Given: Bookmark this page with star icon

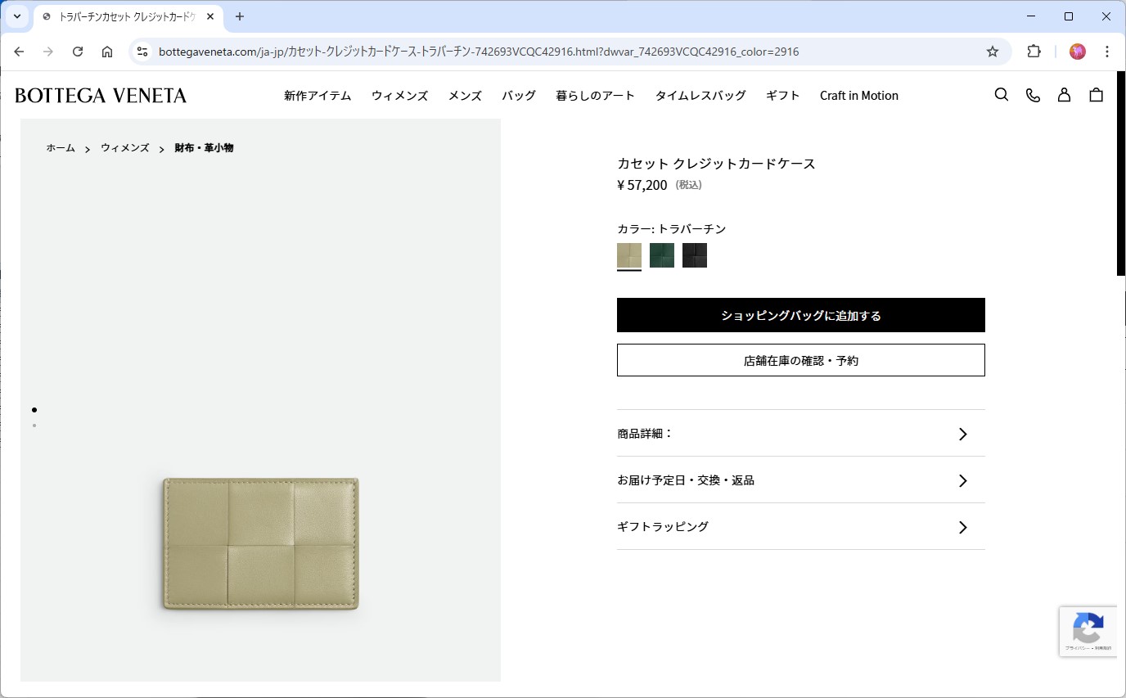Looking at the screenshot, I should 993,52.
